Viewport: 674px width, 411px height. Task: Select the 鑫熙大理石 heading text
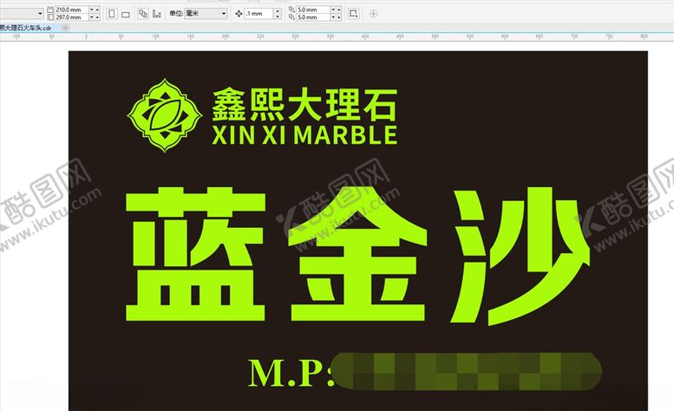[x=304, y=104]
